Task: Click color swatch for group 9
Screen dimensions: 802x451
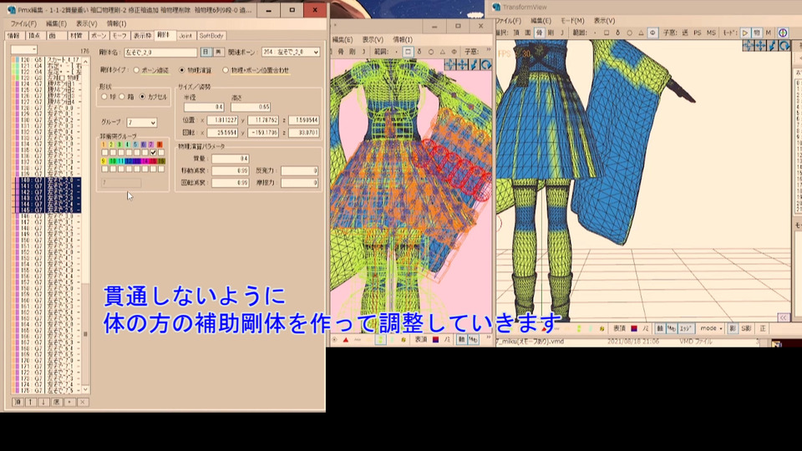Action: pos(104,161)
